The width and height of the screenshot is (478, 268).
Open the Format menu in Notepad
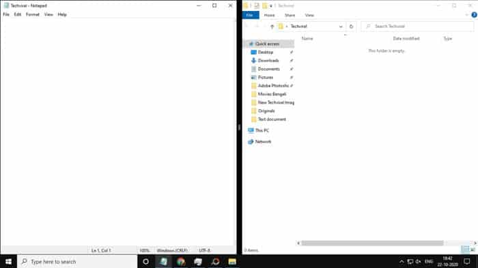point(33,14)
